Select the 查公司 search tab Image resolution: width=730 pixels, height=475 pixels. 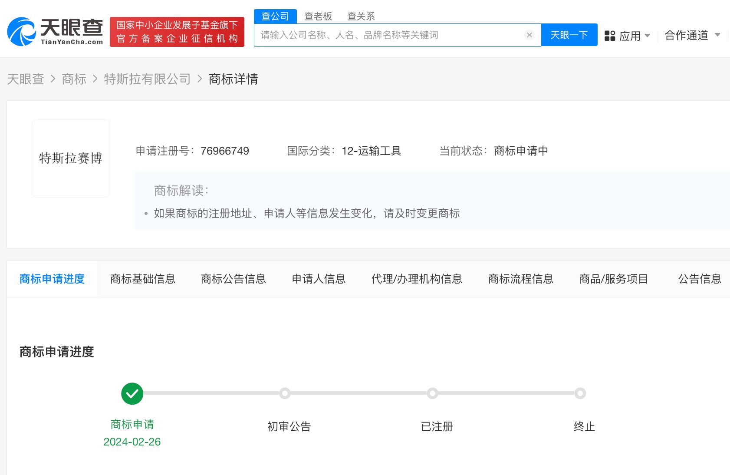[275, 16]
